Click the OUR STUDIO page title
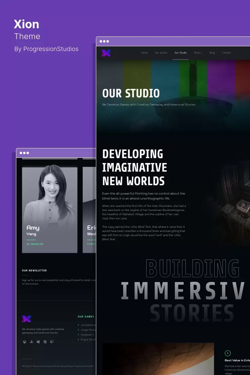250x375 pixels. point(131,93)
